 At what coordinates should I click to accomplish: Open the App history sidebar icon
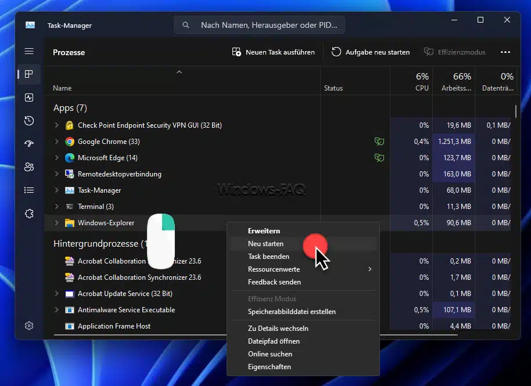click(x=29, y=120)
